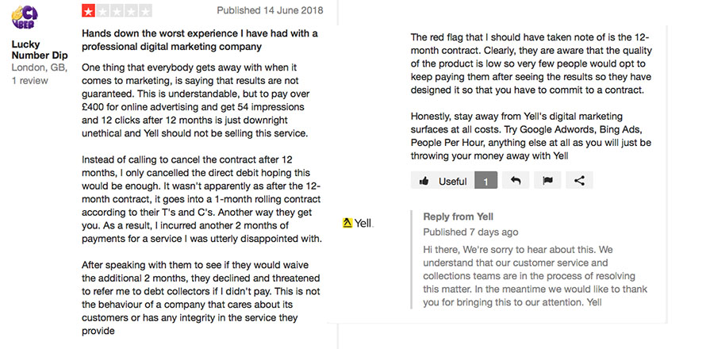The image size is (714, 349).
Task: Open the review title 'Hands down the worst experience'
Action: [x=199, y=40]
